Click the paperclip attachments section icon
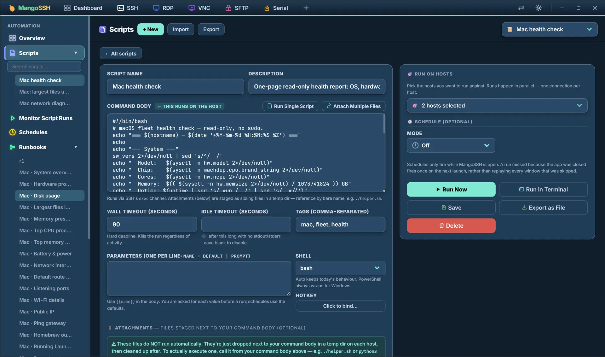The width and height of the screenshot is (605, 357). [110, 328]
